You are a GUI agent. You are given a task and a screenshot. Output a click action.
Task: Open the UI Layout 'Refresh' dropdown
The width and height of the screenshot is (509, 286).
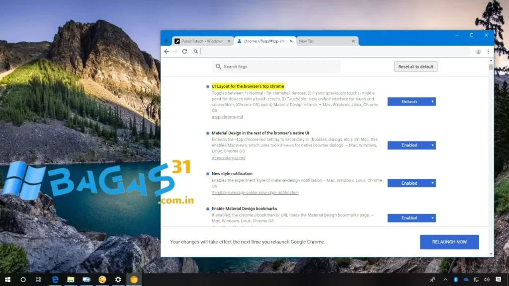coord(411,102)
